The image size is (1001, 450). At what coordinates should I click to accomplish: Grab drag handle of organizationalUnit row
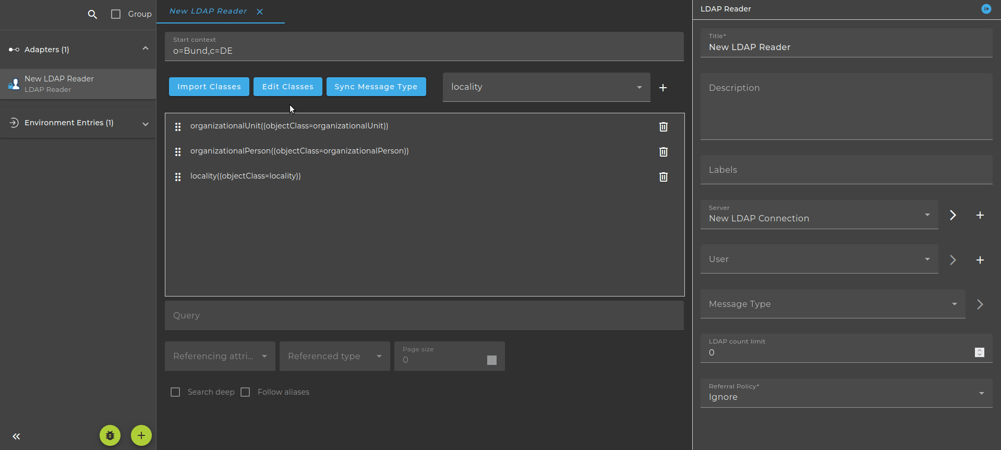178,127
